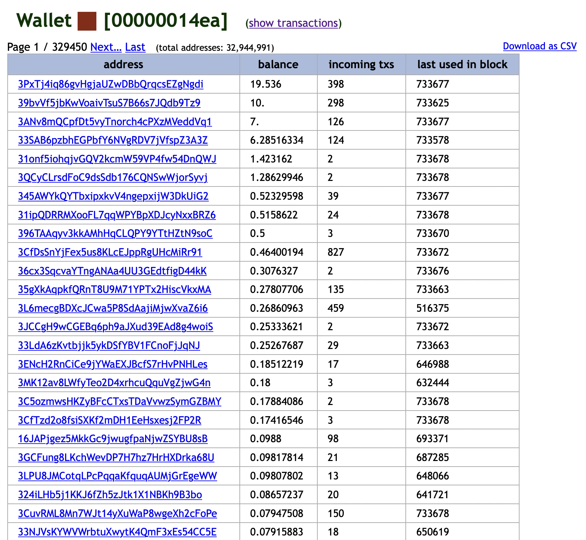This screenshot has width=586, height=540.
Task: Click the brown wallet color swatch
Action: click(x=87, y=21)
